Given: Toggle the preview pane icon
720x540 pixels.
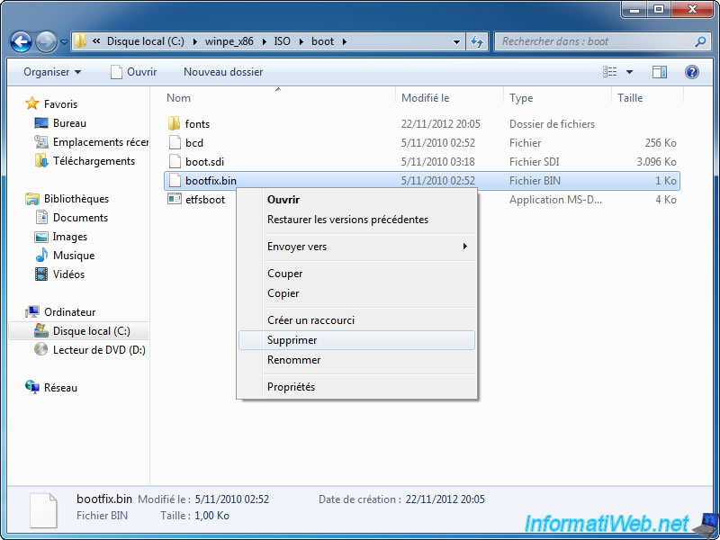Looking at the screenshot, I should 660,72.
